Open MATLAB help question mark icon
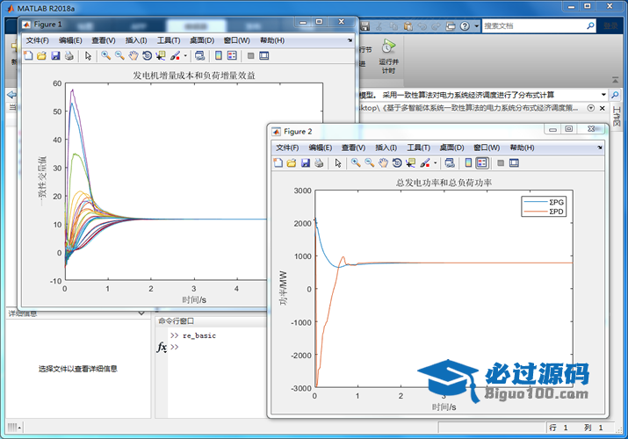The height and width of the screenshot is (439, 628). 465,26
